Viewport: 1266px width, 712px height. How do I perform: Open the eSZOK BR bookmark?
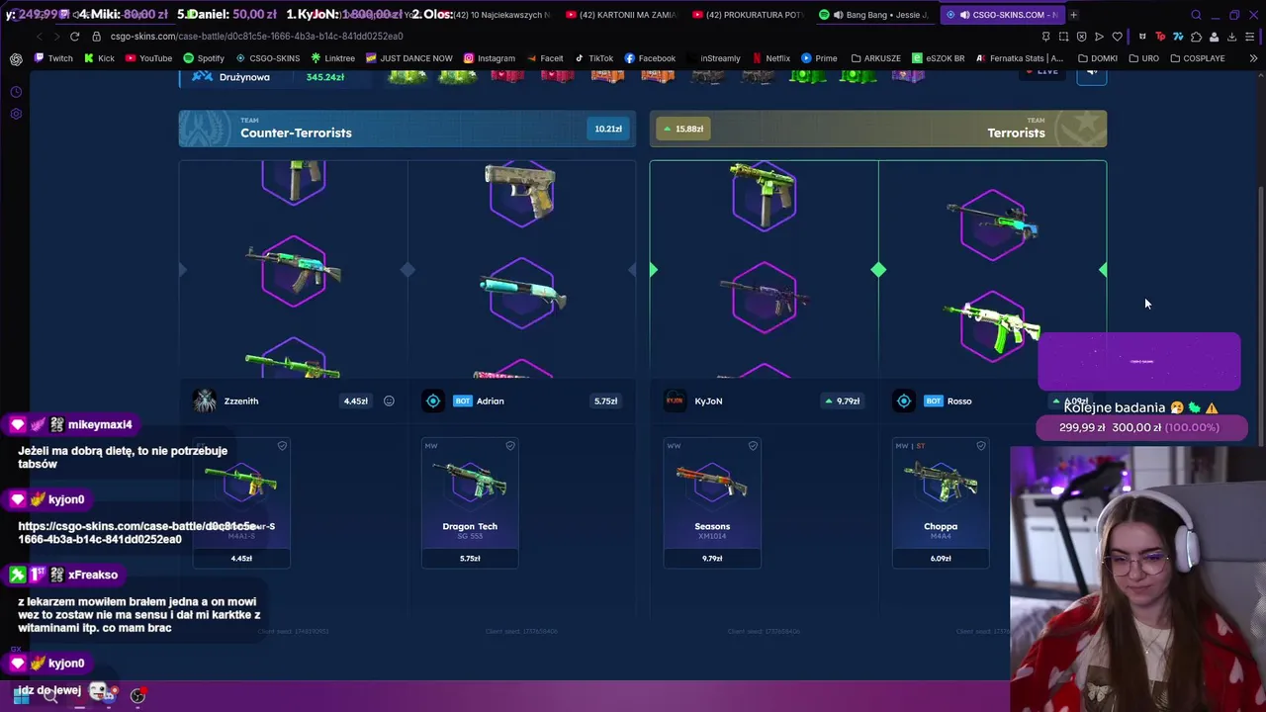[938, 58]
